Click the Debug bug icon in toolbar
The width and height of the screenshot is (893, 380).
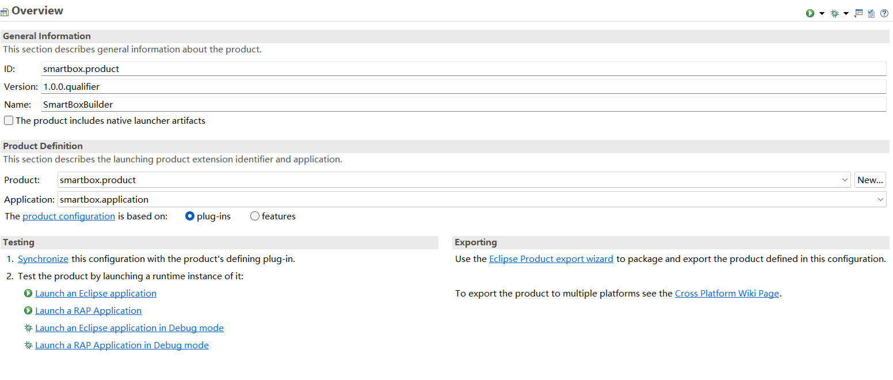(834, 13)
